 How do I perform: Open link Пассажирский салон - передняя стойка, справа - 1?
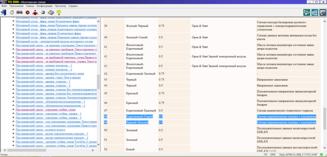point(48,114)
